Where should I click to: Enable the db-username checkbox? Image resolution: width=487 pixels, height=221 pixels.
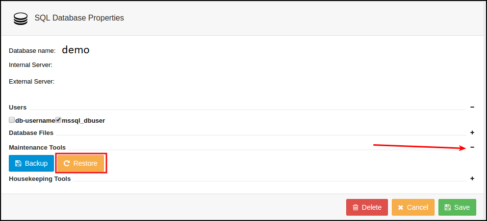12,120
